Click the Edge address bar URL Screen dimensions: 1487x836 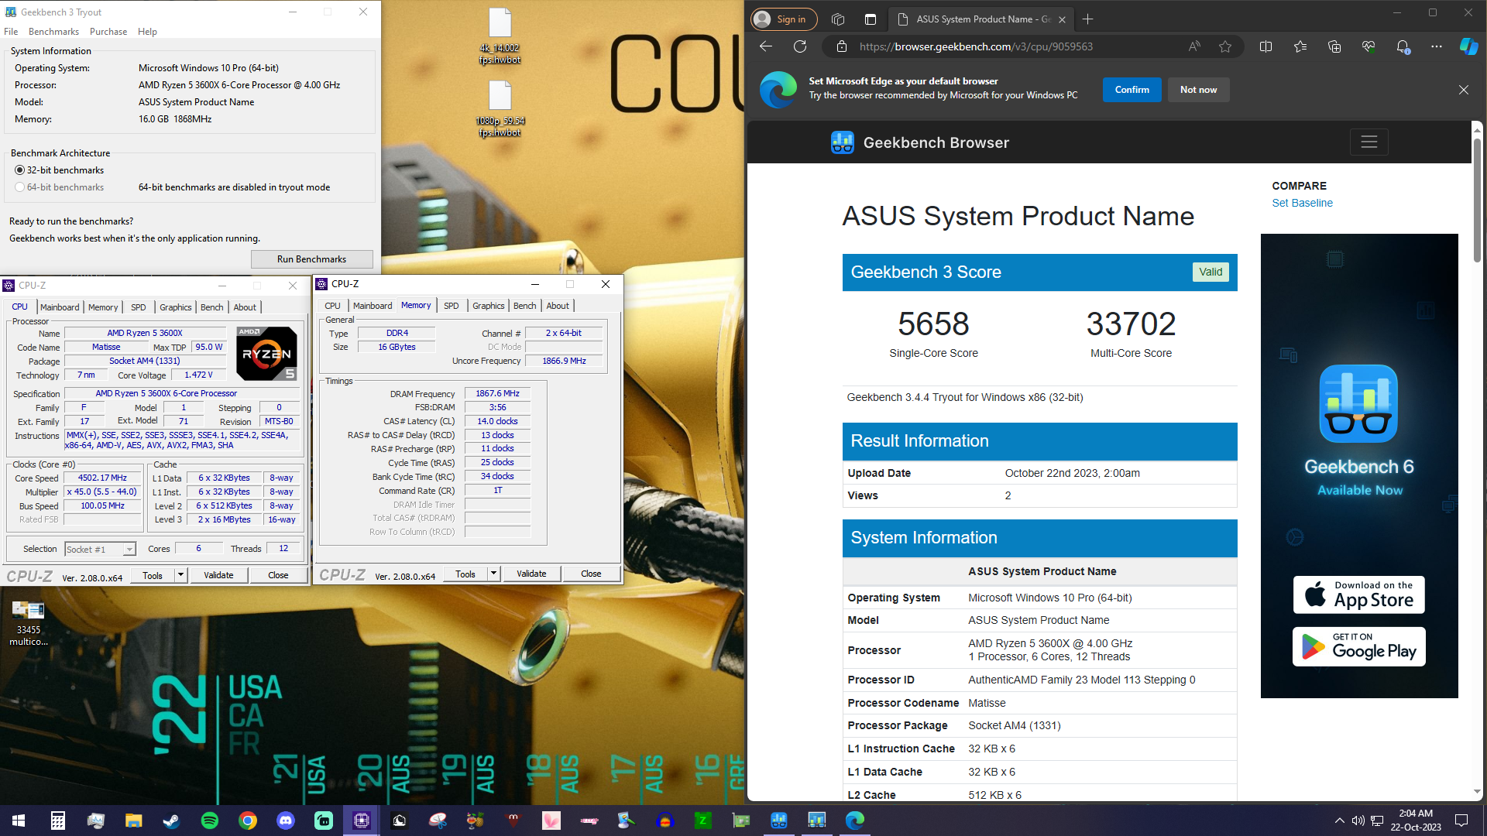pyautogui.click(x=976, y=46)
